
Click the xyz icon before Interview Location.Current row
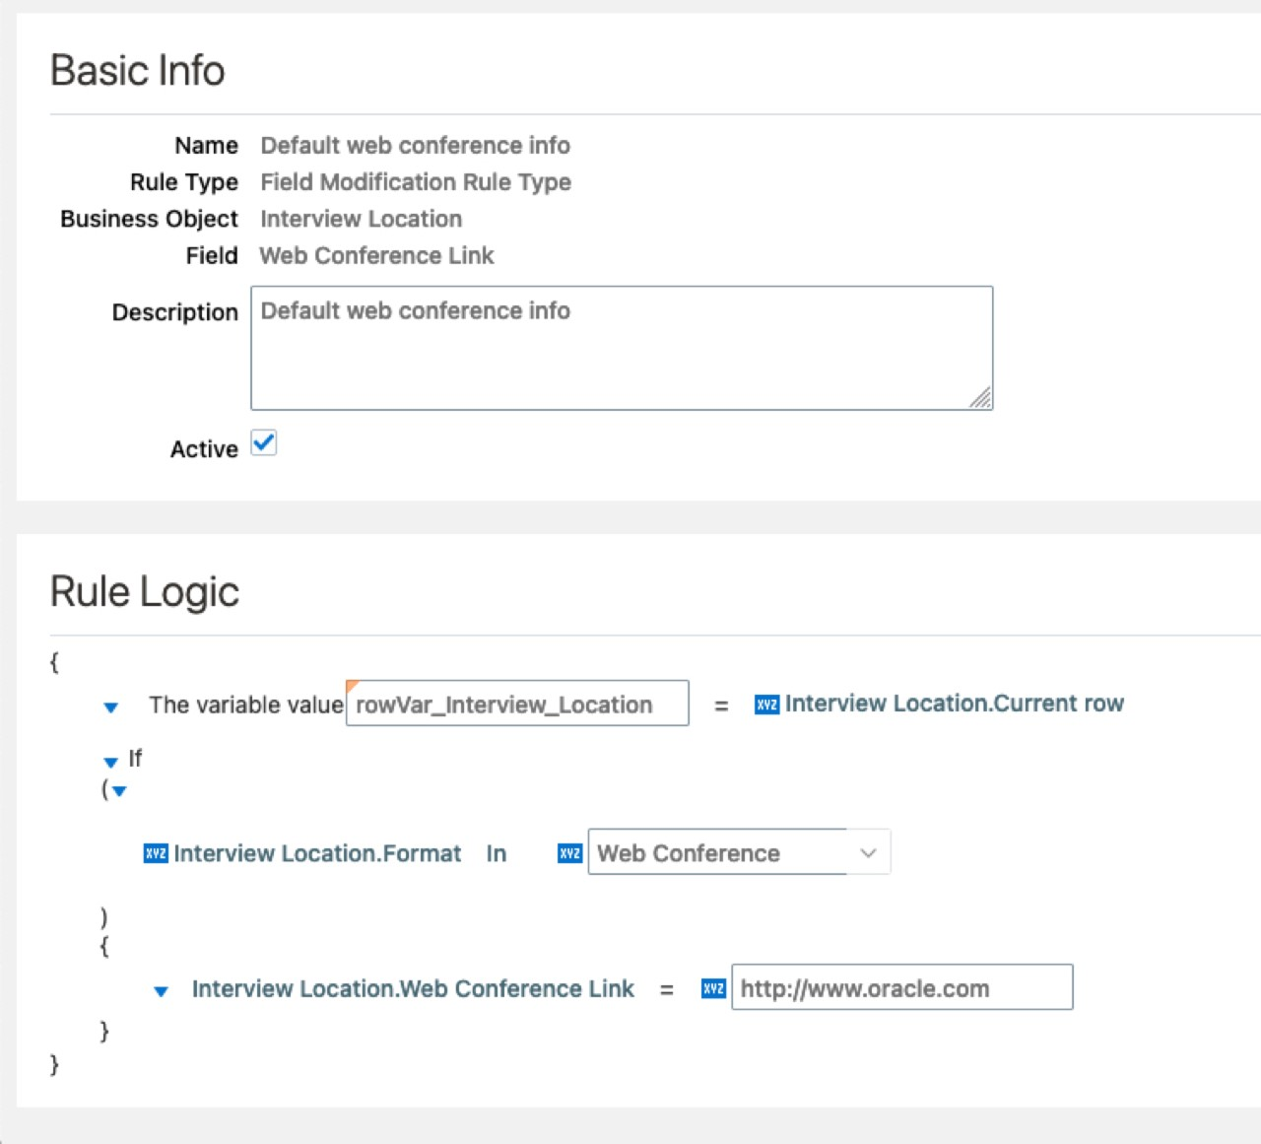point(766,705)
